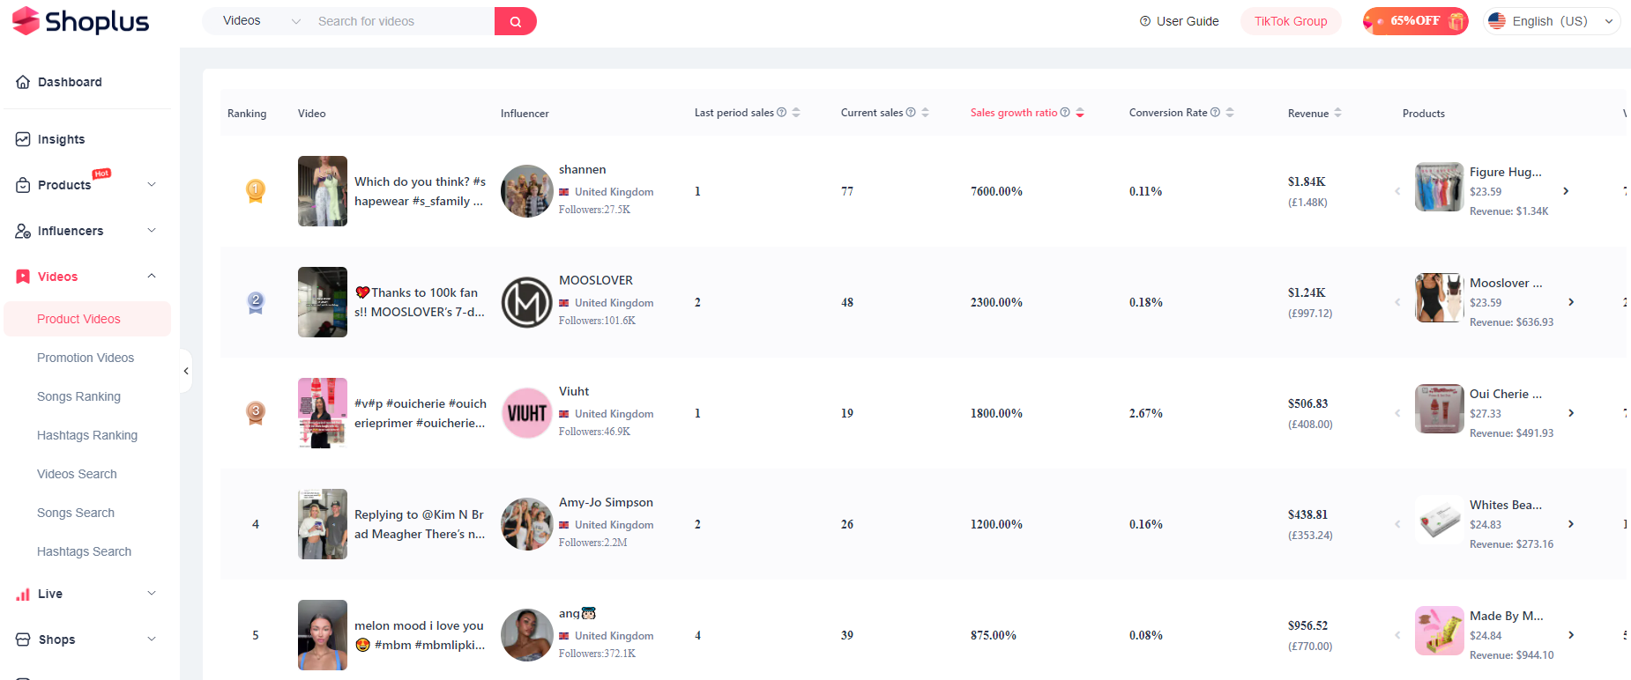Show Conversion Rate help icon
1631x680 pixels.
1215,113
